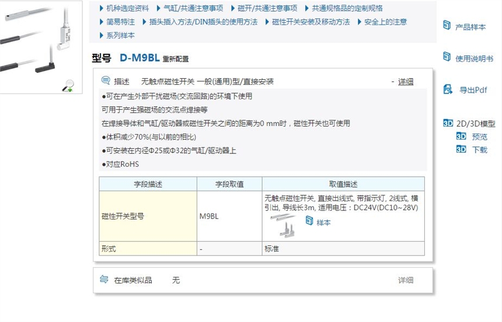Click the 产品样本 book icon
The image size is (502, 322).
pos(447,26)
